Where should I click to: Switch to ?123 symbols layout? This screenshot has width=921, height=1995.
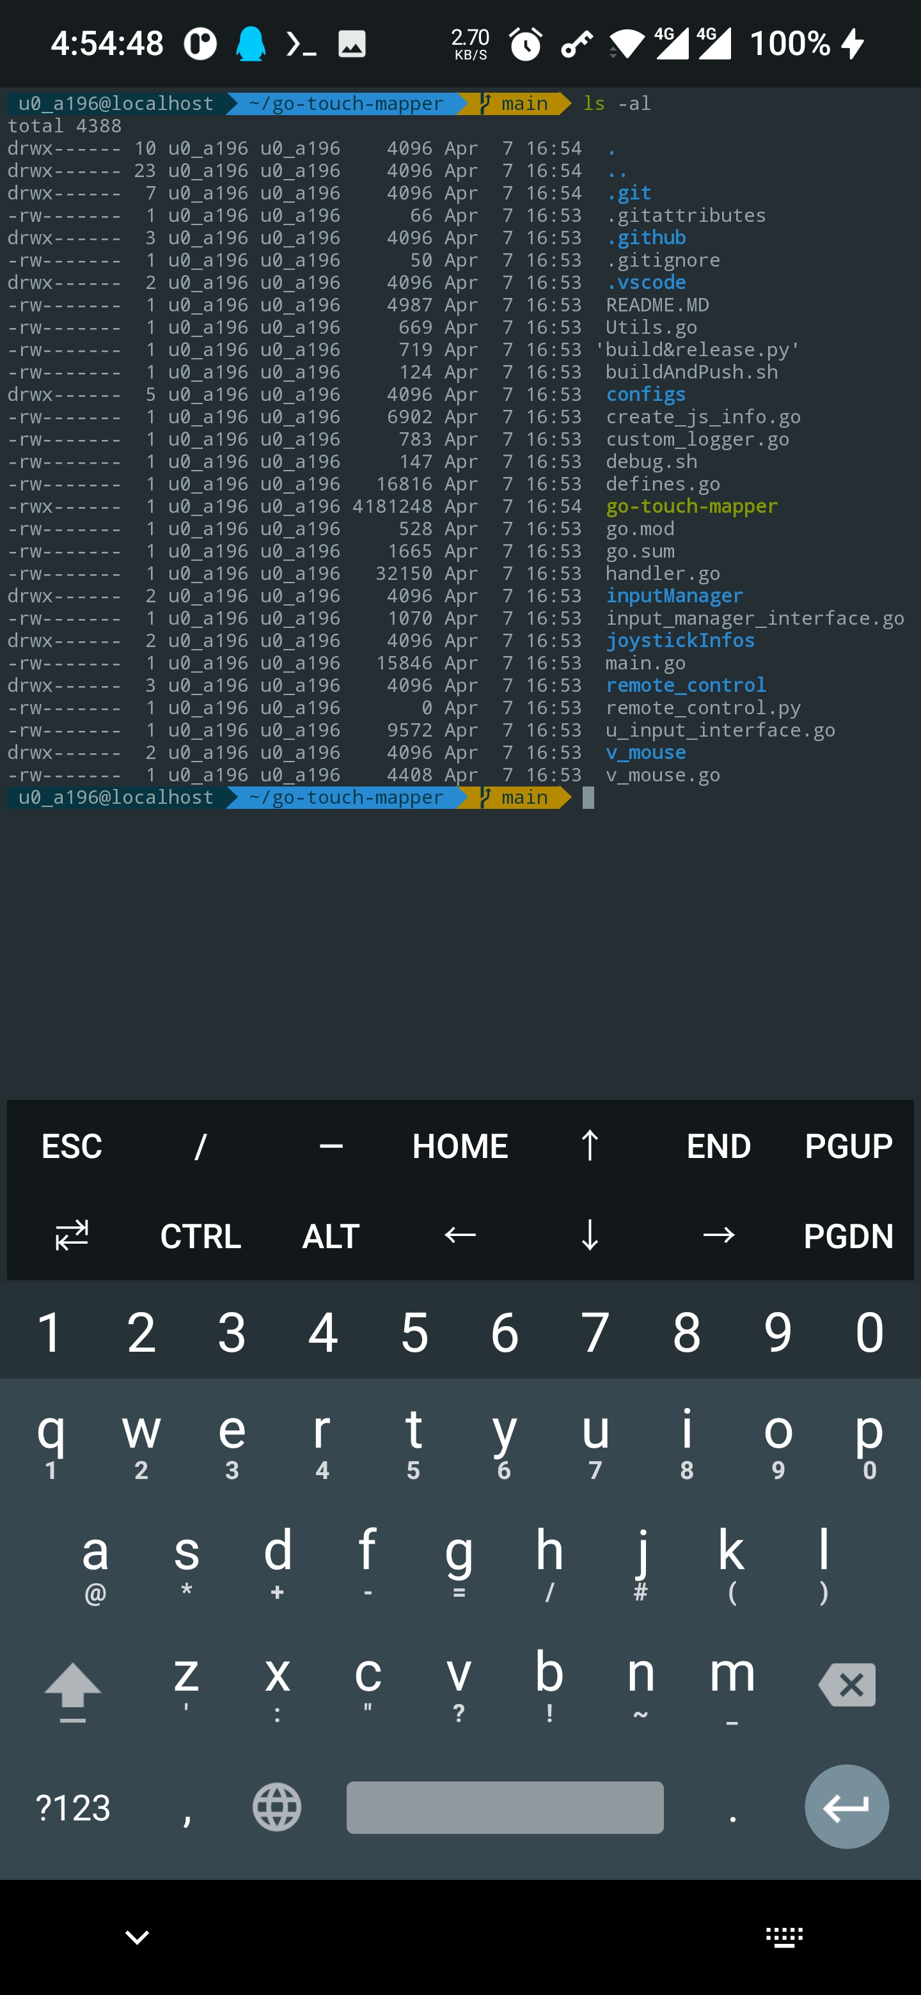[73, 1808]
